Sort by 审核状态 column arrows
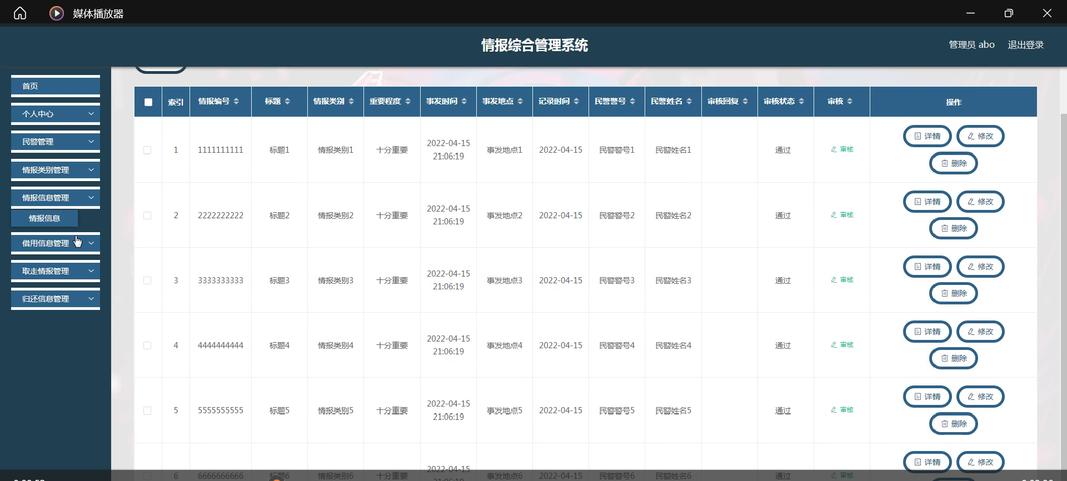1067x481 pixels. click(x=801, y=101)
